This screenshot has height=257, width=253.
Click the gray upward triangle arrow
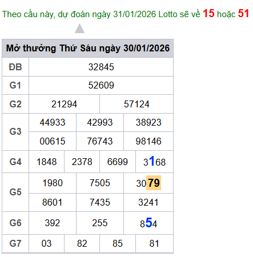[79, 29]
